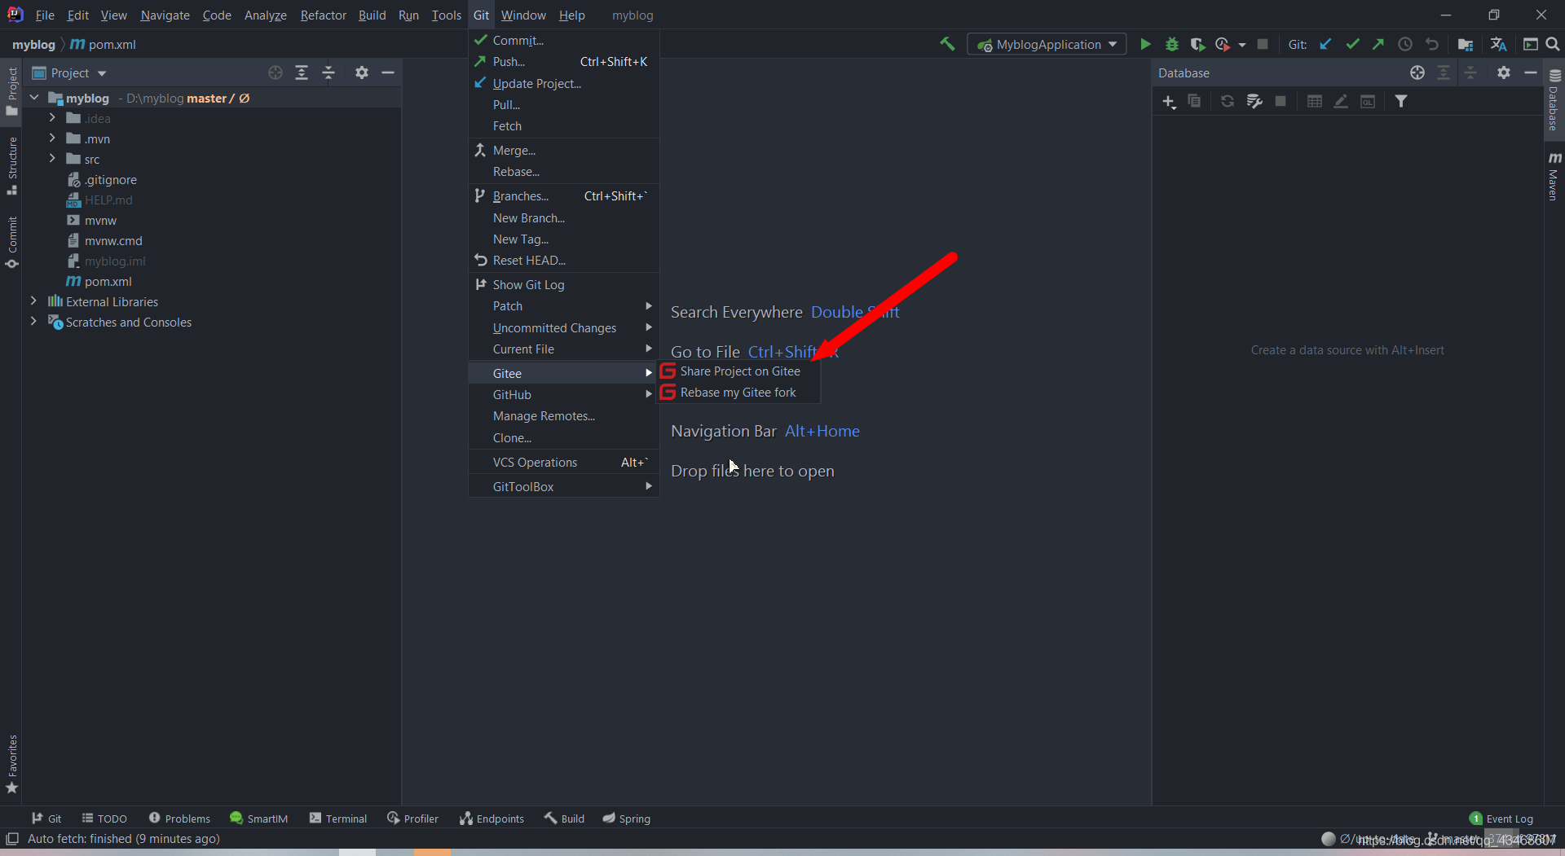Viewport: 1565px width, 856px height.
Task: Choose Rebase my Gitee fork
Action: point(738,393)
